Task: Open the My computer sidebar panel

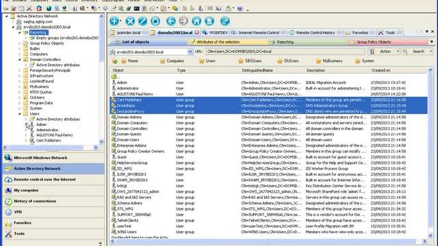Action: [53, 190]
